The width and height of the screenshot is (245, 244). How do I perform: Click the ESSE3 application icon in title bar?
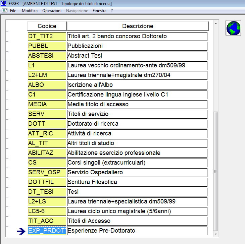pyautogui.click(x=3, y=3)
